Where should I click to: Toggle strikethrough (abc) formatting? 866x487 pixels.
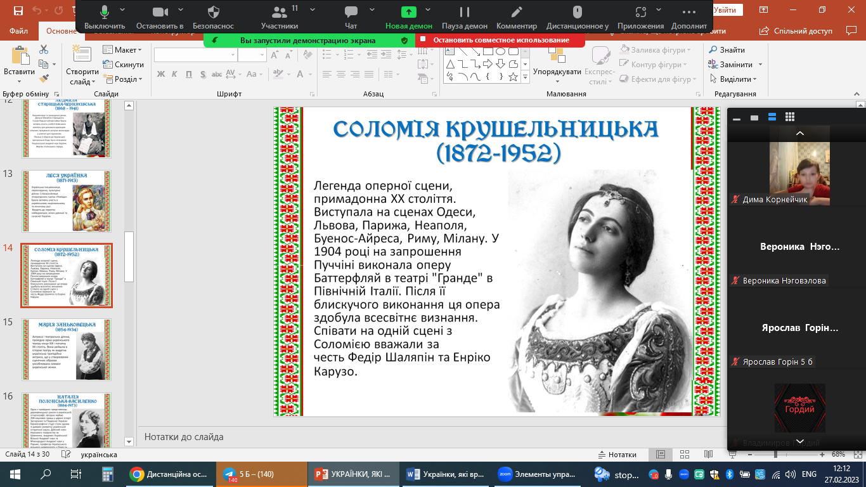[217, 74]
